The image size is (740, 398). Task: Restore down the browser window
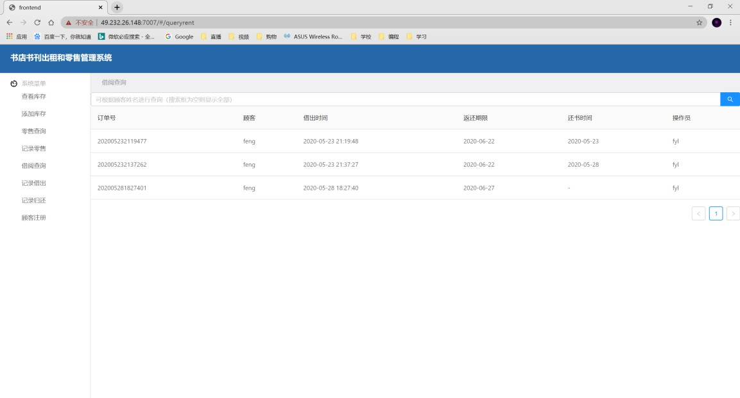pyautogui.click(x=710, y=6)
